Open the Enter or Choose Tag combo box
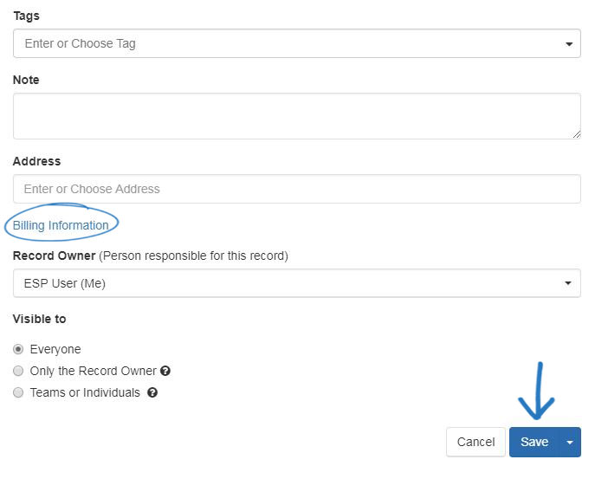 [x=297, y=43]
